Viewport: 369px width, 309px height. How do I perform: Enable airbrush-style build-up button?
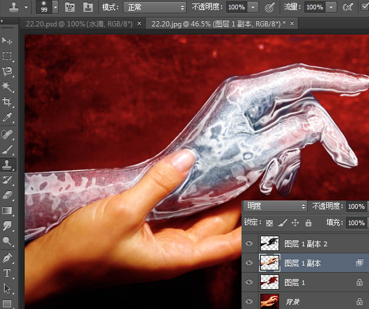point(348,7)
